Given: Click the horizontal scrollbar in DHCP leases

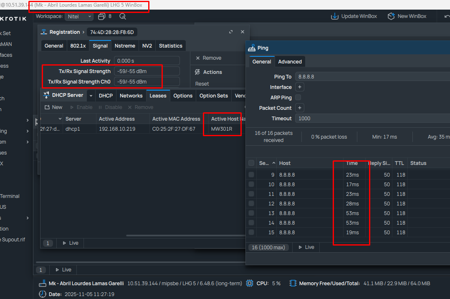Looking at the screenshot, I should pyautogui.click(x=184, y=235).
